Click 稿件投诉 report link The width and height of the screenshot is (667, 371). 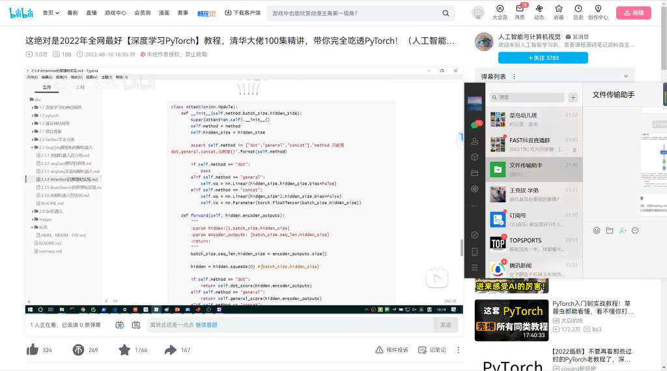click(391, 349)
